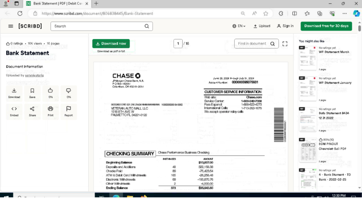Click the Download icon in left sidebar
This screenshot has width=362, height=198.
[x=14, y=93]
